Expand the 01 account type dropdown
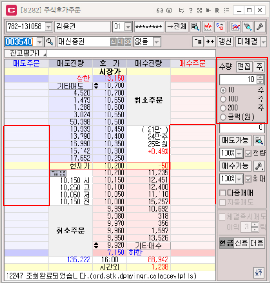 point(128,27)
